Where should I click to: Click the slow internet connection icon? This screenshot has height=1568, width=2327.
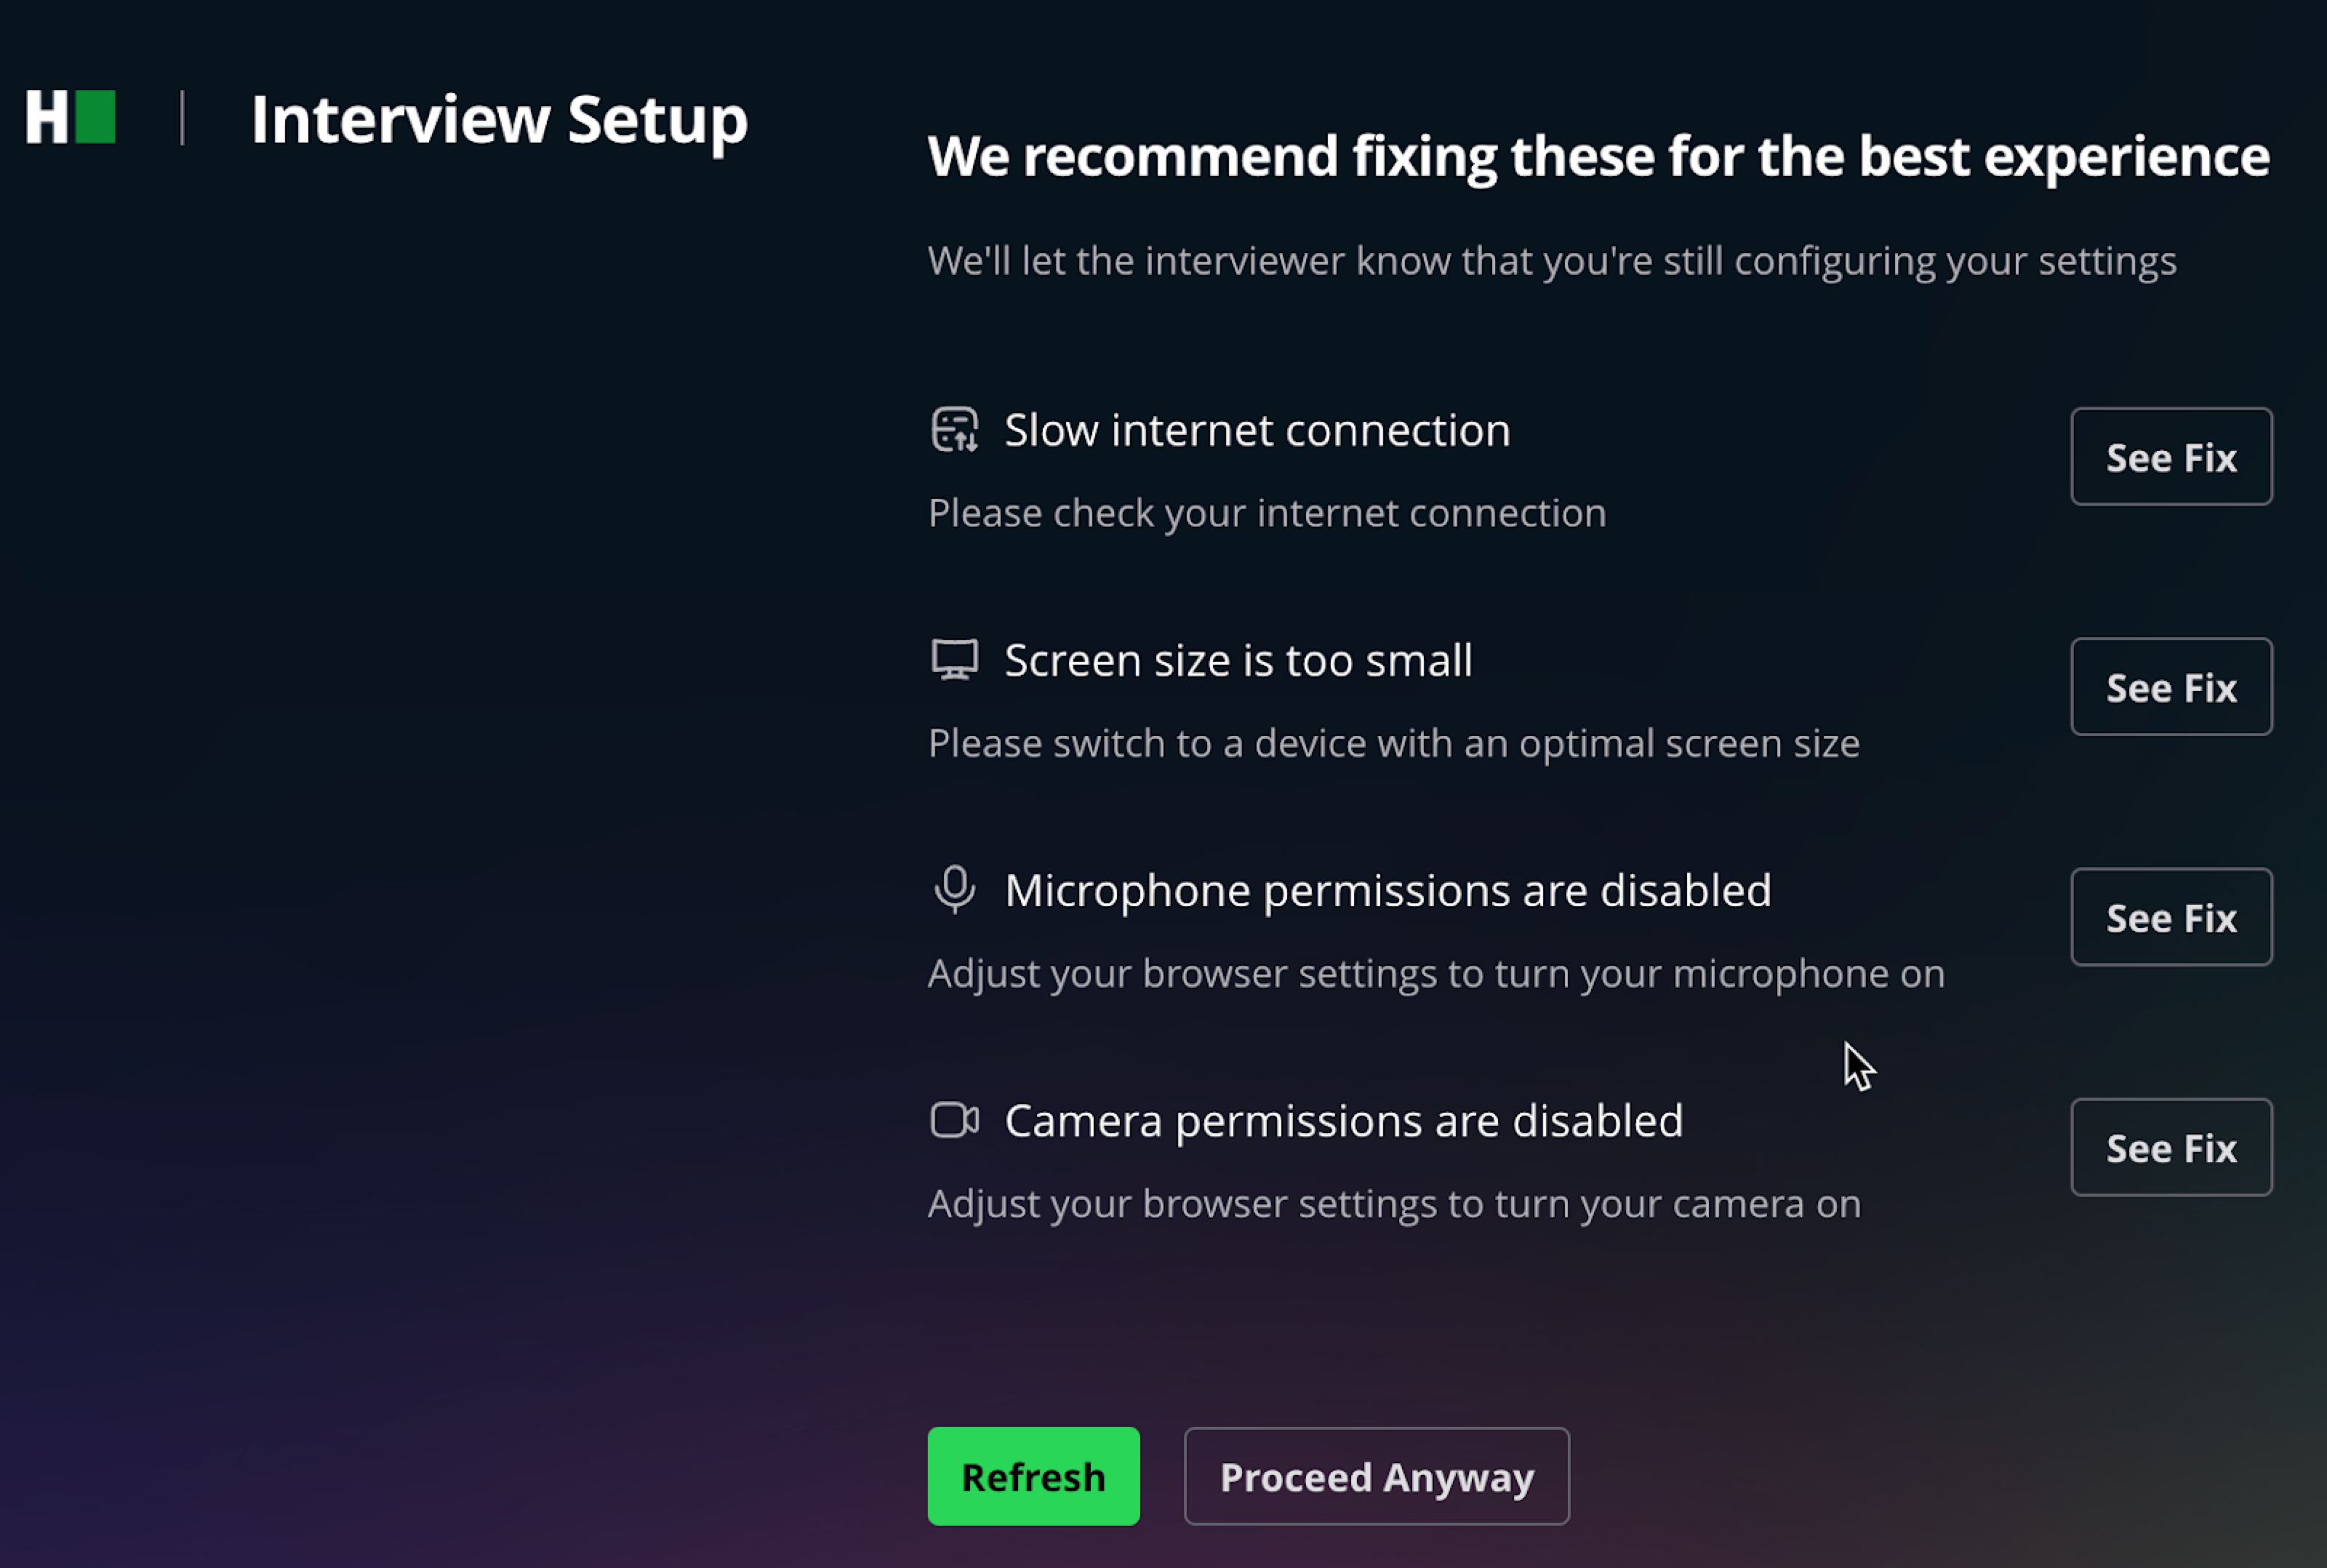(x=953, y=430)
